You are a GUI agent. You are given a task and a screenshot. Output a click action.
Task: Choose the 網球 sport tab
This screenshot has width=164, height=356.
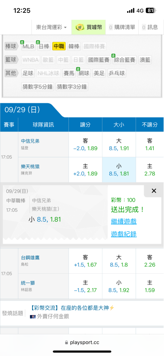point(84,73)
